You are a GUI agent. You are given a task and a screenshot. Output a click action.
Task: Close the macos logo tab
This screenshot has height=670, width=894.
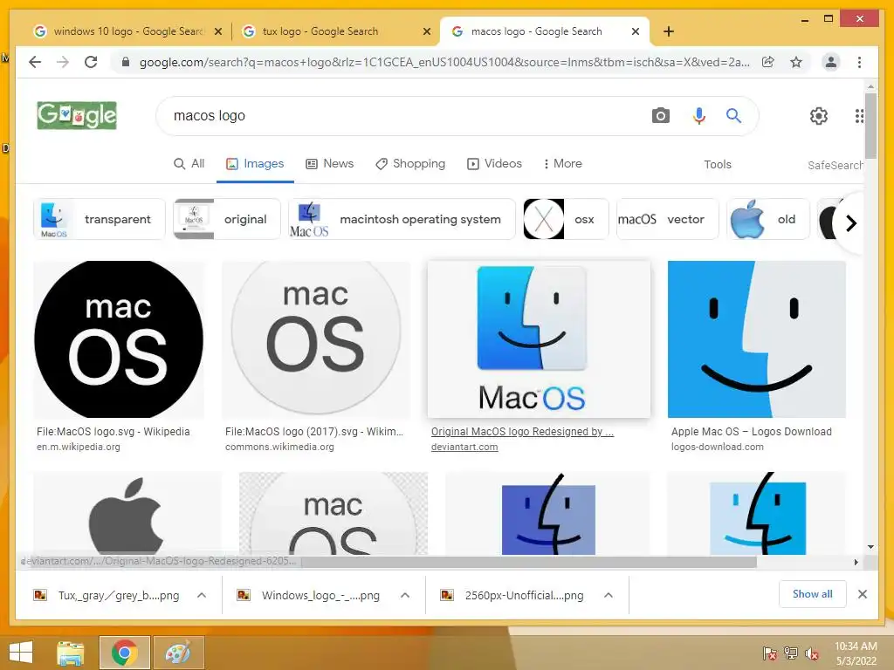pyautogui.click(x=636, y=31)
